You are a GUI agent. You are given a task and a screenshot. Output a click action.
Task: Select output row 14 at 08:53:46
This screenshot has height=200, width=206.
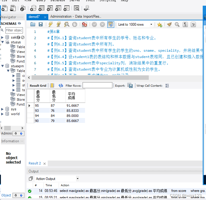click(x=115, y=191)
